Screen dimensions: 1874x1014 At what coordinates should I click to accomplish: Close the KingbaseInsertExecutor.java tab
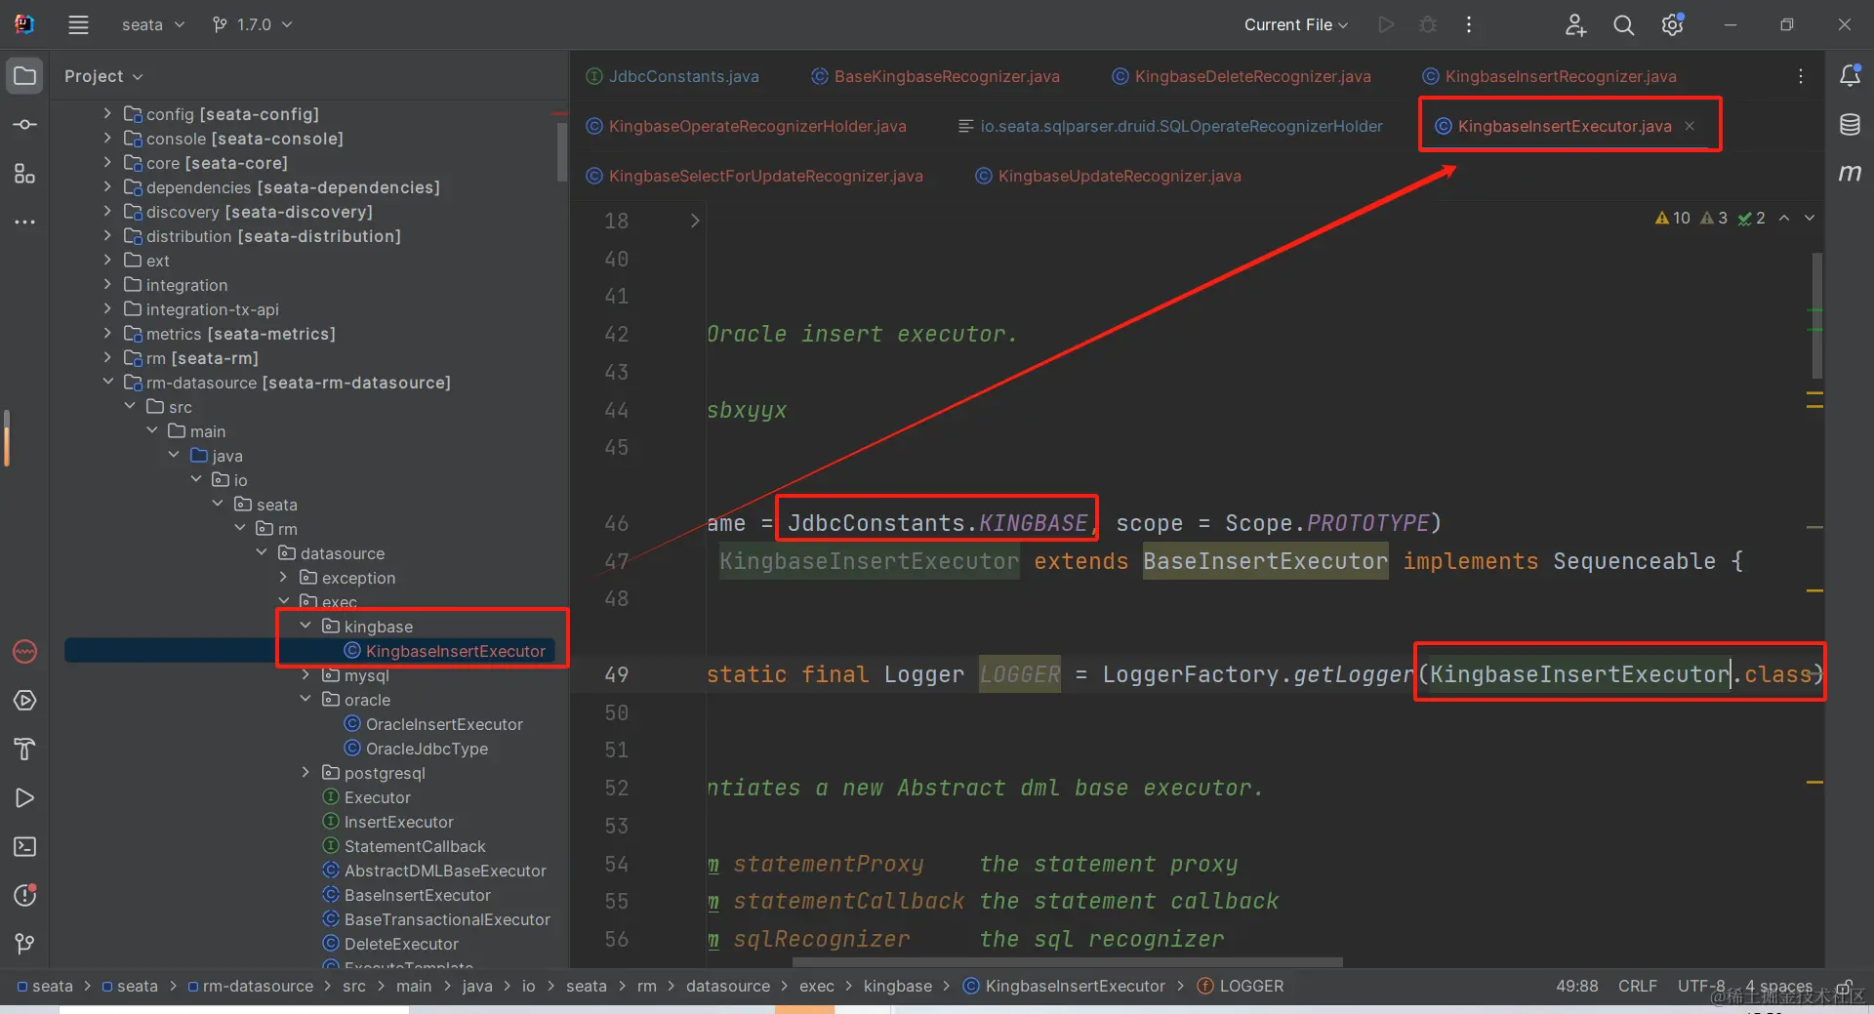[1690, 126]
